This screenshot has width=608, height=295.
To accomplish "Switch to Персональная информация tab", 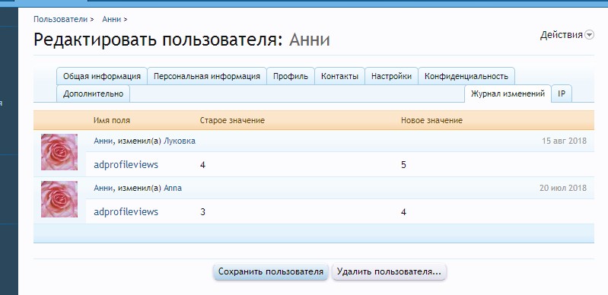I will tap(207, 76).
